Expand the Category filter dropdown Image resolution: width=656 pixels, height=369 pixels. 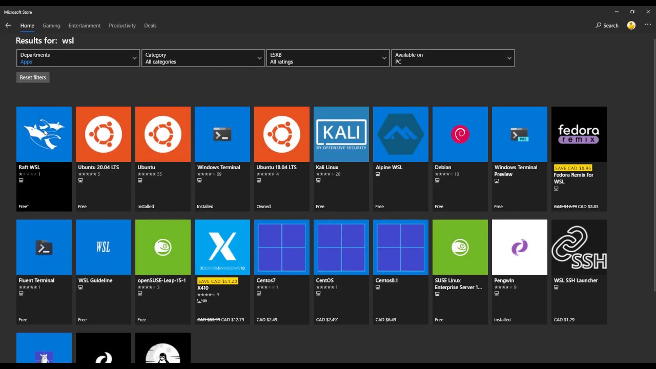click(203, 58)
